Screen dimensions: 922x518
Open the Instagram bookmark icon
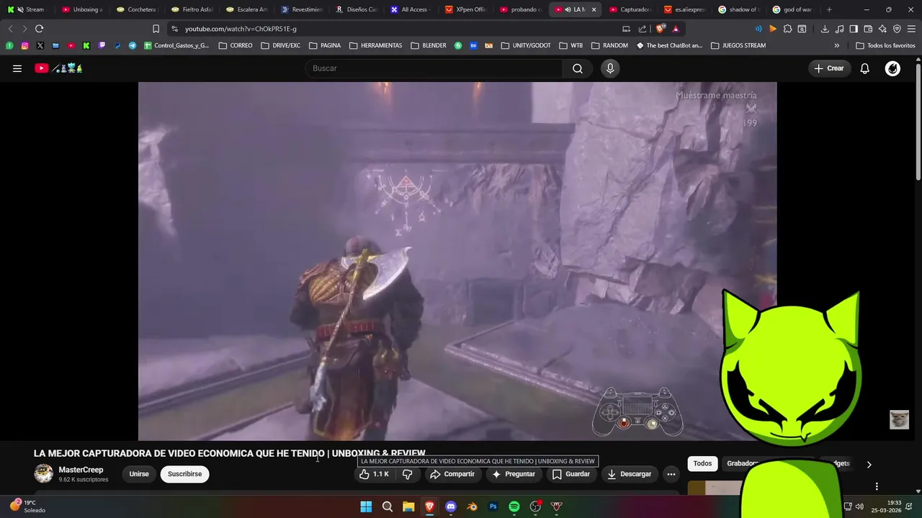(x=24, y=45)
